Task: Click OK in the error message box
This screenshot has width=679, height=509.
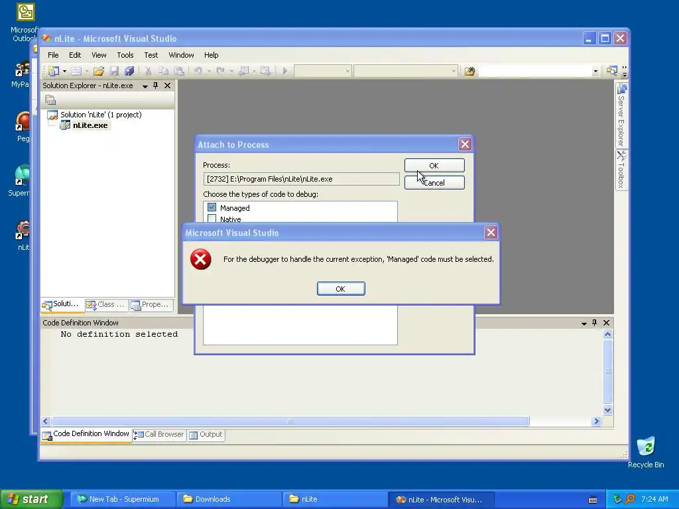Action: click(x=341, y=289)
